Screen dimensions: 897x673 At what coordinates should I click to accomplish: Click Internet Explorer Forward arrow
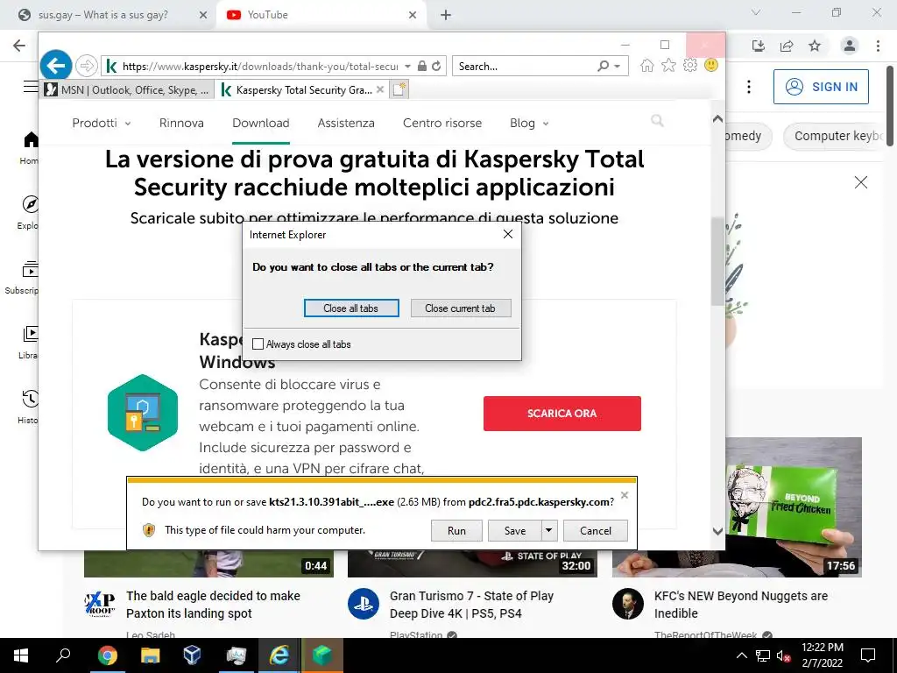pos(87,66)
